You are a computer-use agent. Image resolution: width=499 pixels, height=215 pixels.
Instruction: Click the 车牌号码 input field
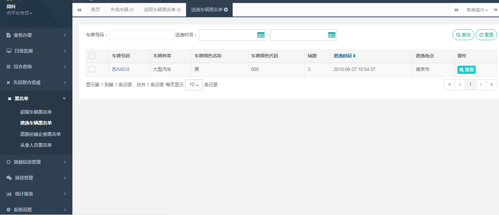tap(142, 35)
